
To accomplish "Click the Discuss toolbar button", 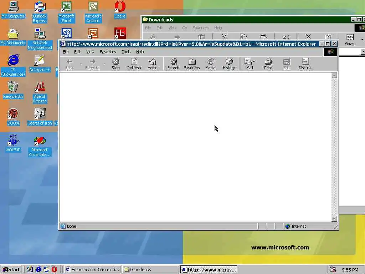I will click(305, 64).
